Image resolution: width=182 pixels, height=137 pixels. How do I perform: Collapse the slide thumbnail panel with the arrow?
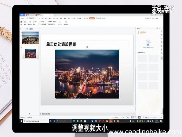[21, 29]
